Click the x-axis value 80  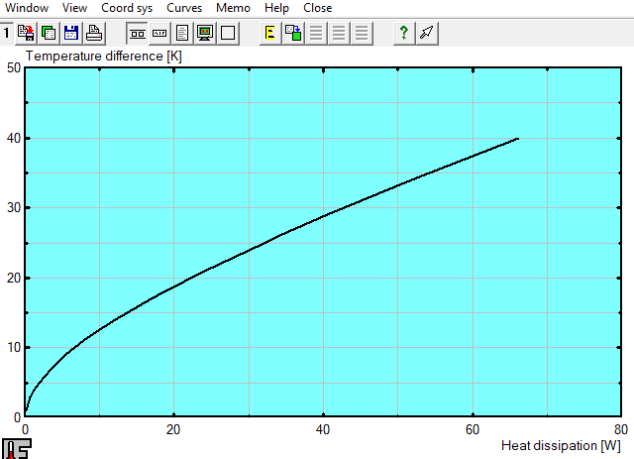click(621, 429)
